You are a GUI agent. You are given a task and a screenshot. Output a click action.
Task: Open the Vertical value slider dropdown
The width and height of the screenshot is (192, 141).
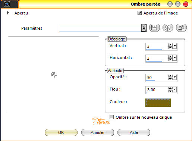click(174, 46)
